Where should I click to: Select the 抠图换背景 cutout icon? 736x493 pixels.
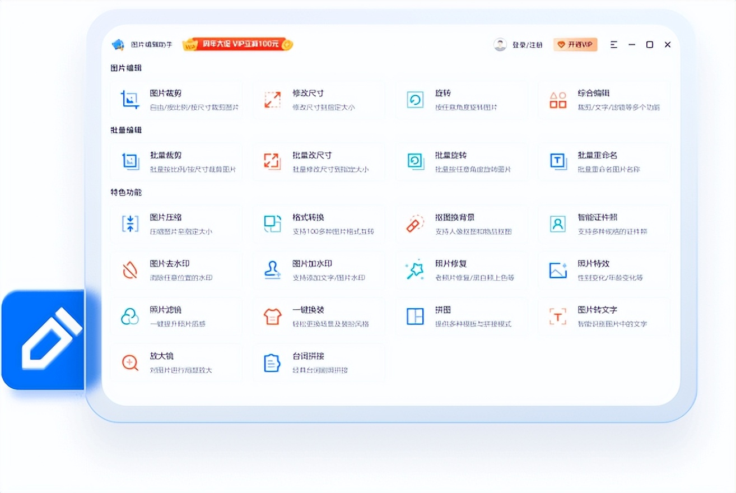tap(415, 224)
